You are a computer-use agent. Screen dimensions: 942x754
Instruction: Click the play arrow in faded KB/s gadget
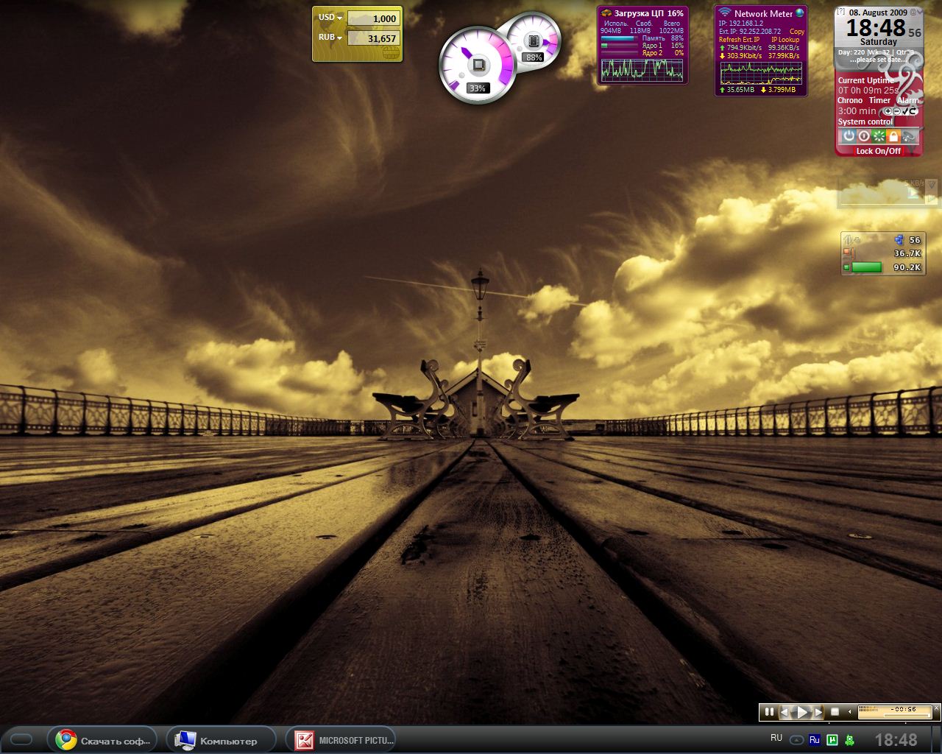913,193
